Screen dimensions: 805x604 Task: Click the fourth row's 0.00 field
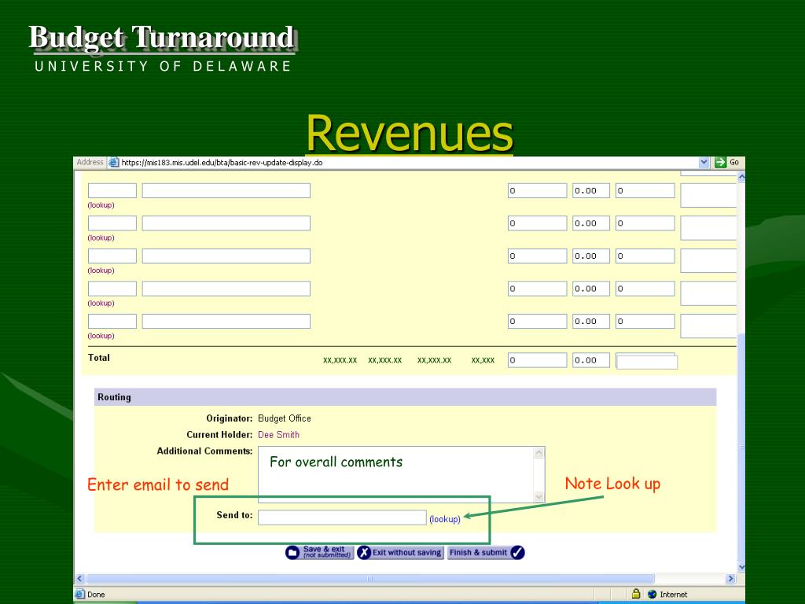pos(591,289)
